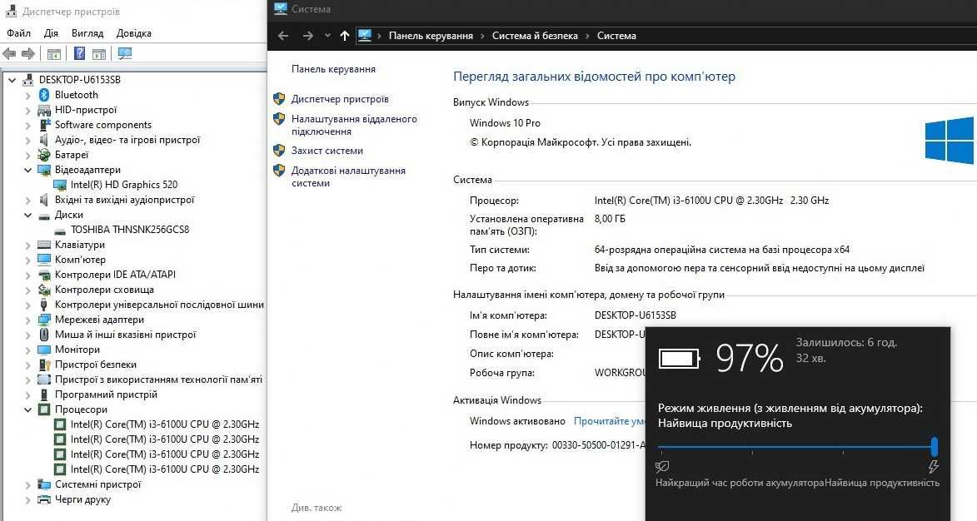Click the Forward arrow in Device Manager toolbar
The height and width of the screenshot is (521, 977).
coord(28,53)
